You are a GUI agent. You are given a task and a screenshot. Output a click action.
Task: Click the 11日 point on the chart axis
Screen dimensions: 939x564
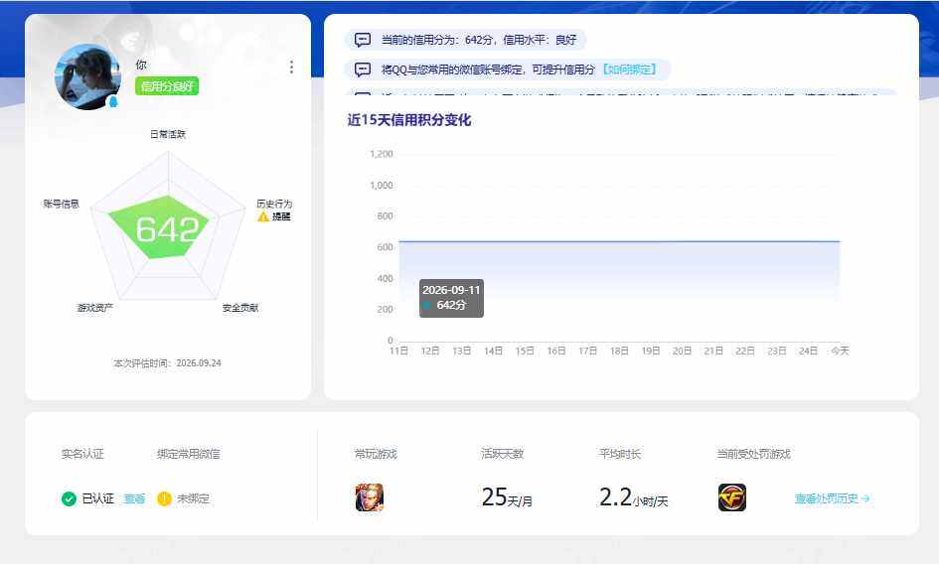point(398,351)
